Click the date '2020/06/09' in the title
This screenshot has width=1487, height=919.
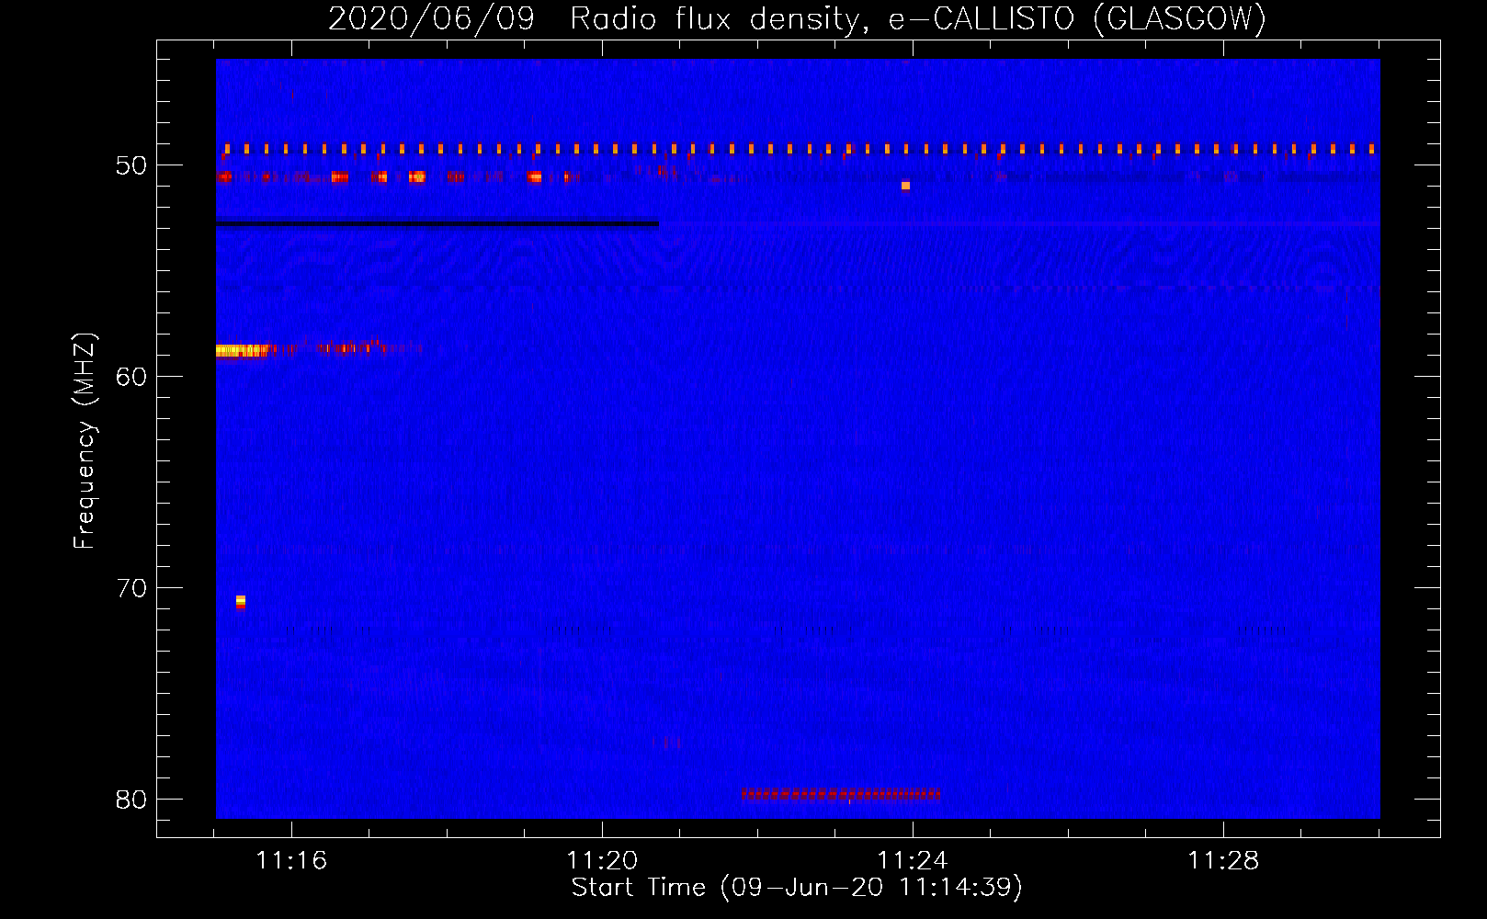[x=431, y=18]
